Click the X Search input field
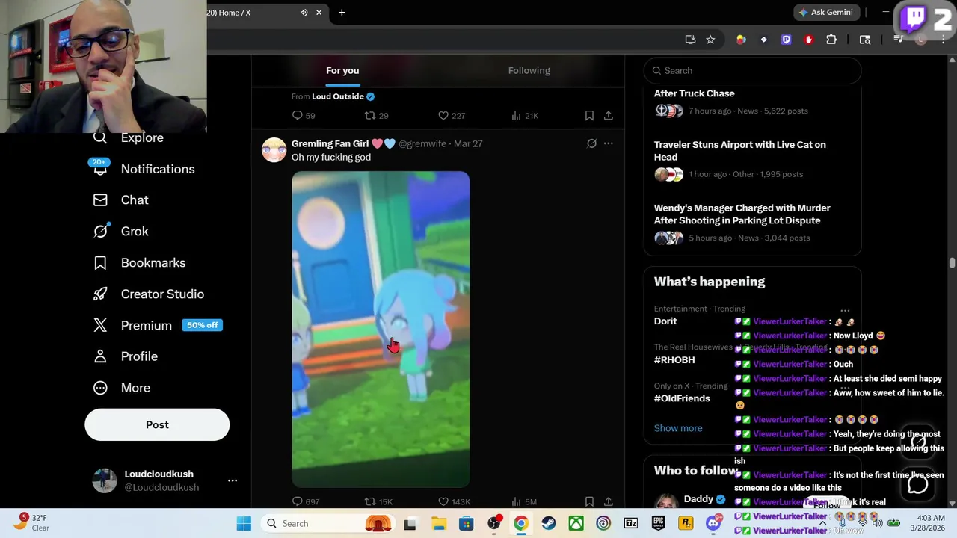 (752, 70)
